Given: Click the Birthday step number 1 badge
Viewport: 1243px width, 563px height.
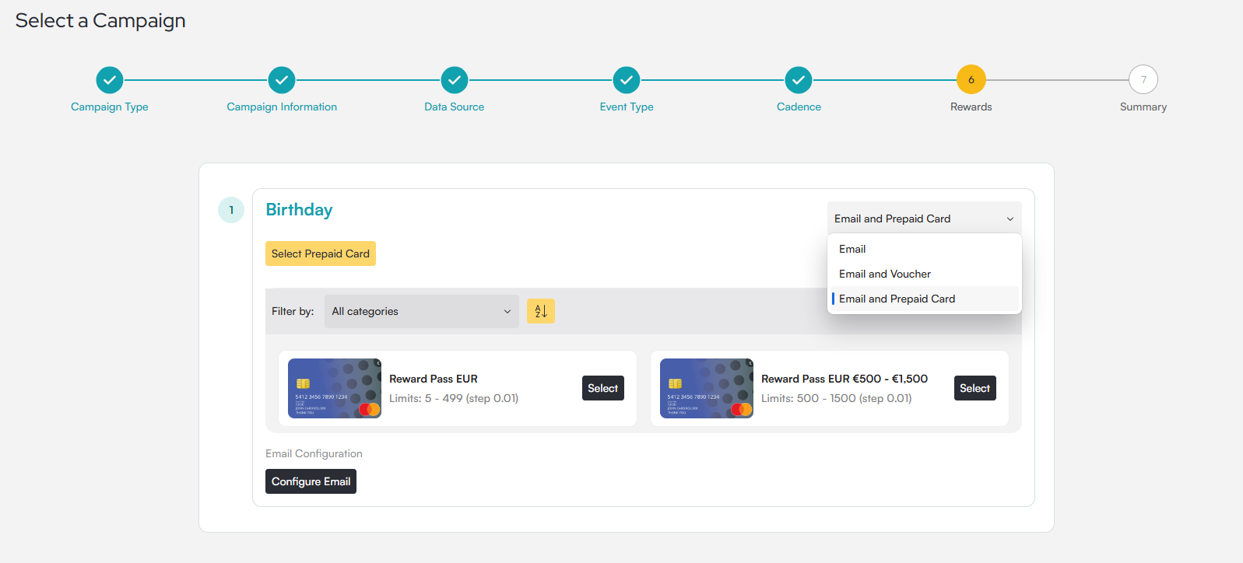Looking at the screenshot, I should pyautogui.click(x=231, y=210).
